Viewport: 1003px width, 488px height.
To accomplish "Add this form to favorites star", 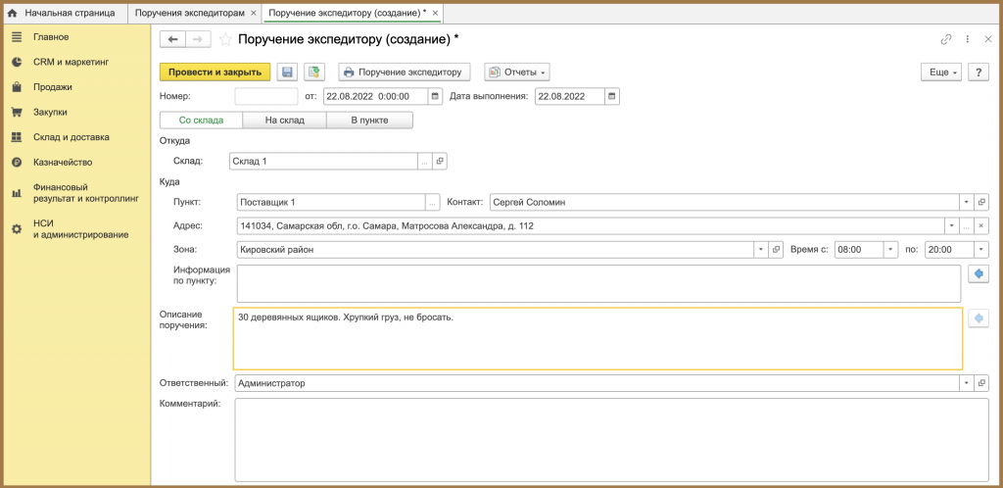I will coord(226,39).
